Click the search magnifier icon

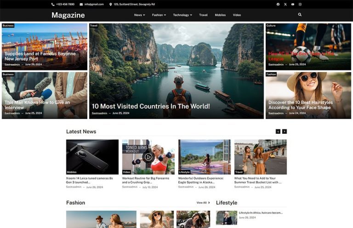click(300, 15)
